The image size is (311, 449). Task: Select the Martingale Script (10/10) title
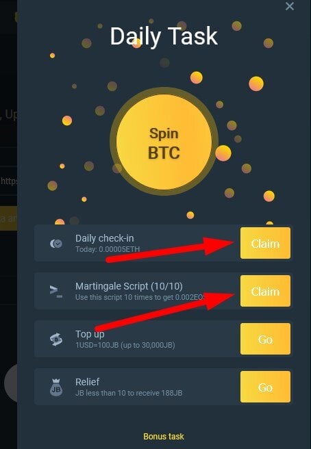pos(129,286)
